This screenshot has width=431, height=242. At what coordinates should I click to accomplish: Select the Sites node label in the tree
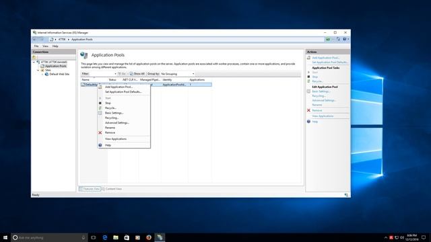coord(48,70)
